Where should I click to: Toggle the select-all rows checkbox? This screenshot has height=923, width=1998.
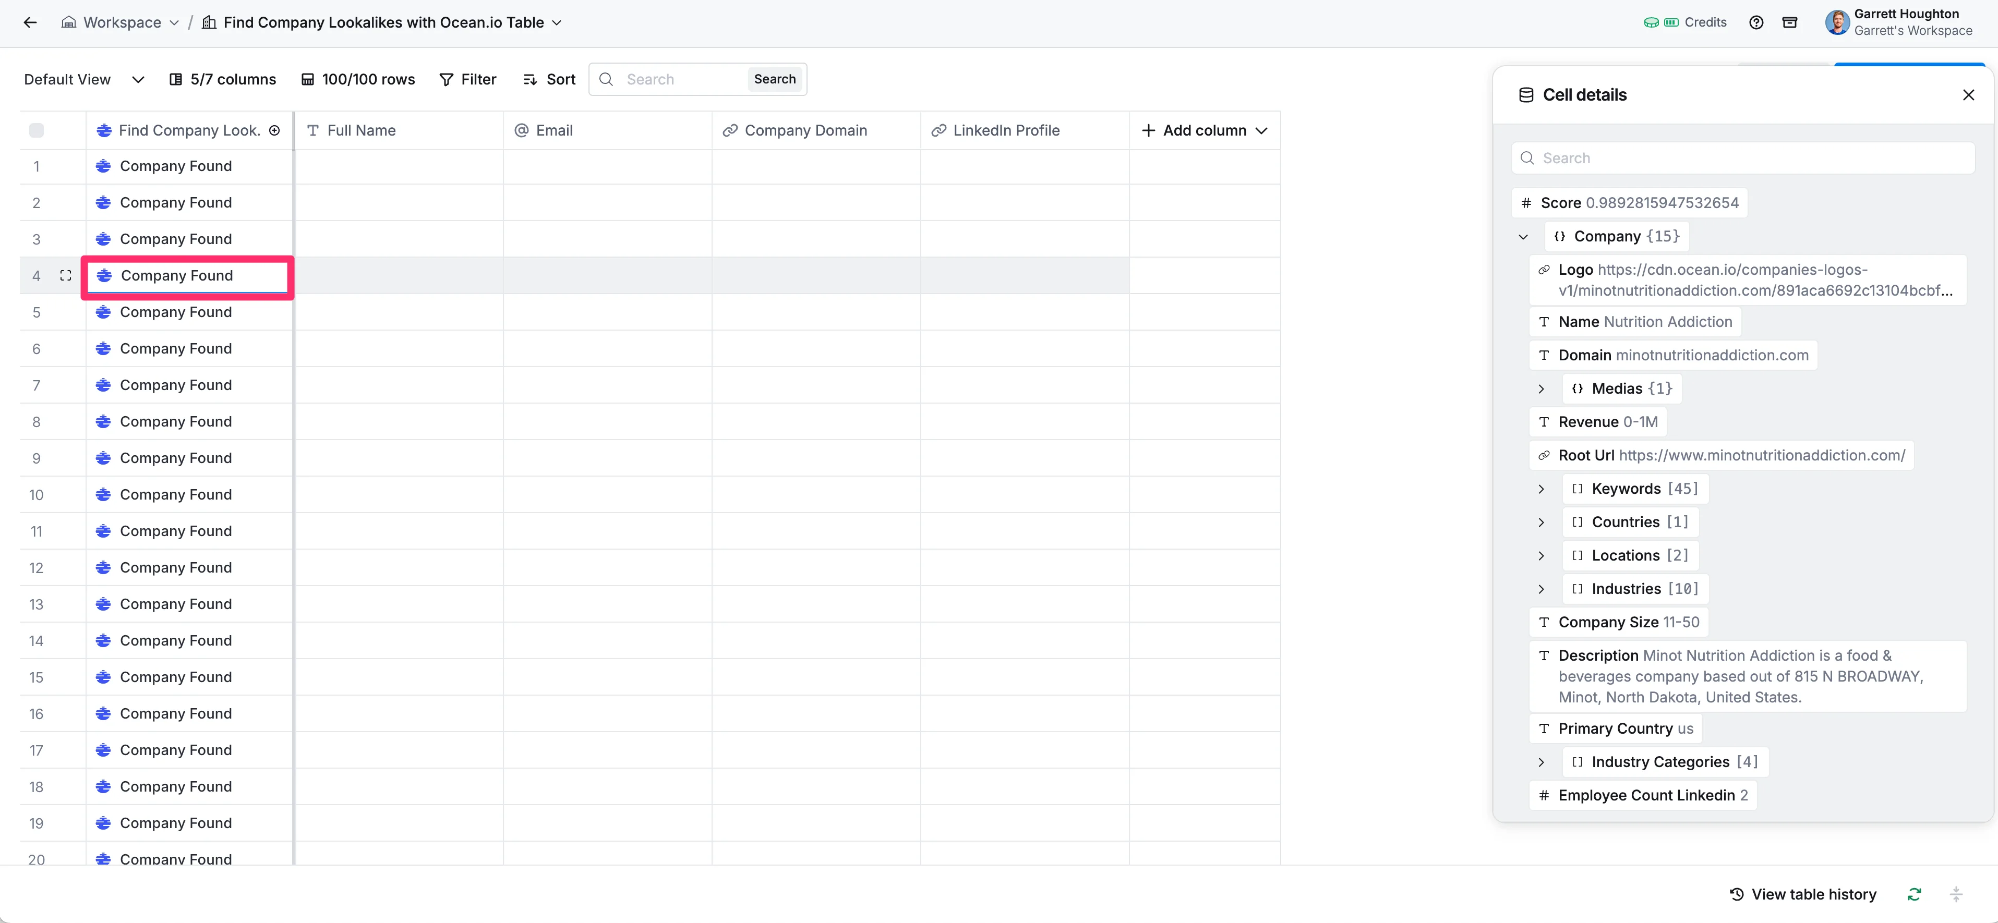click(37, 130)
